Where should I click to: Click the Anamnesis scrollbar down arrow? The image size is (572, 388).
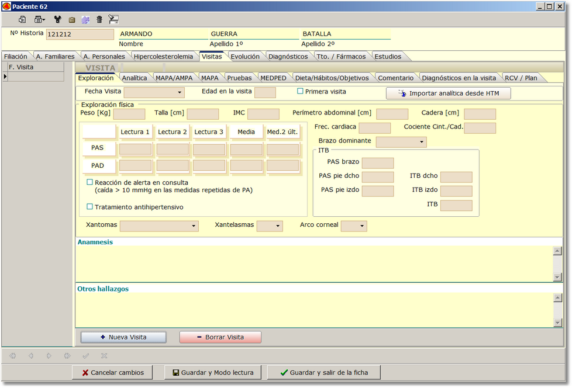click(x=557, y=277)
